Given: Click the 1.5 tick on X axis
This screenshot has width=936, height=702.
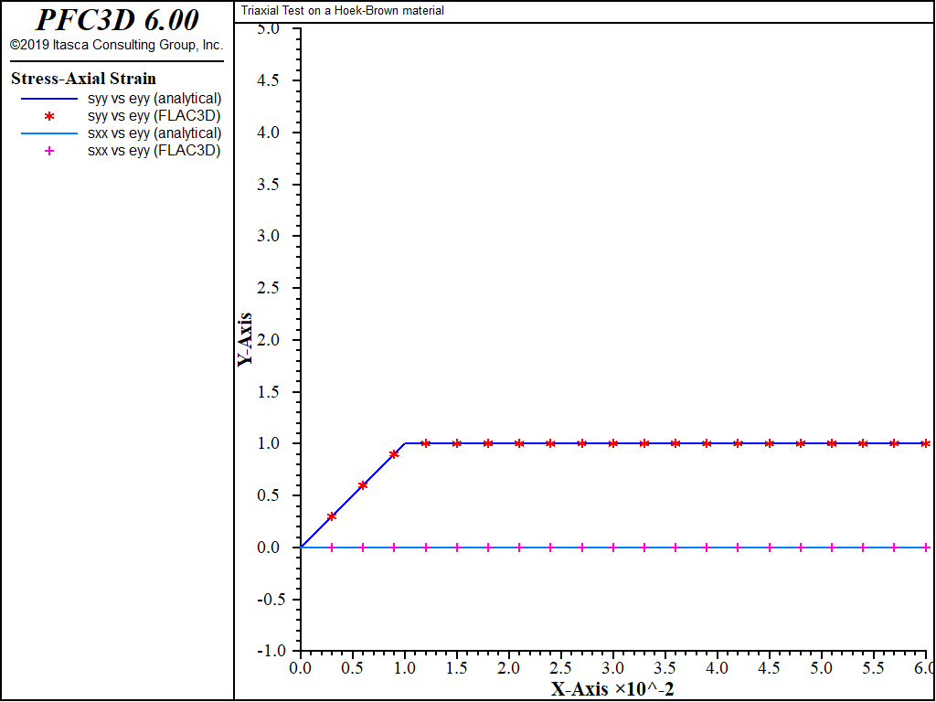Looking at the screenshot, I should [457, 666].
